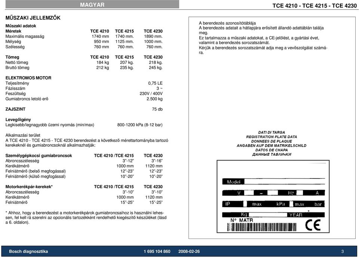Select the date 2008-02-26 in the footer
Screen dimensions: 359x258
point(189,251)
